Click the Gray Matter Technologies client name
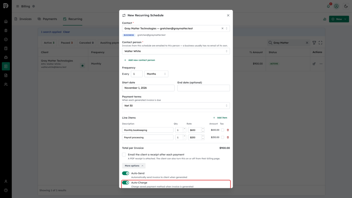 [57, 60]
